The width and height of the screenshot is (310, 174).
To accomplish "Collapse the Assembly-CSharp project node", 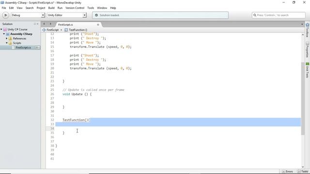I will 4,34.
